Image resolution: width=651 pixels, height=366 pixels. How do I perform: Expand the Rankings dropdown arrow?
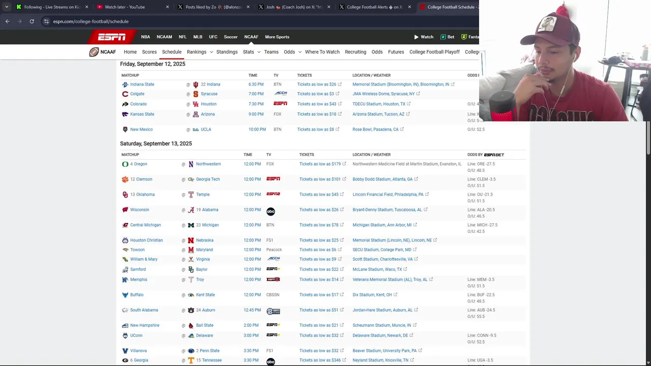click(x=211, y=52)
